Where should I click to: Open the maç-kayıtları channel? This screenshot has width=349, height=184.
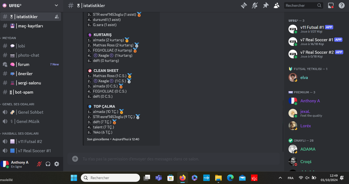[x=31, y=26]
